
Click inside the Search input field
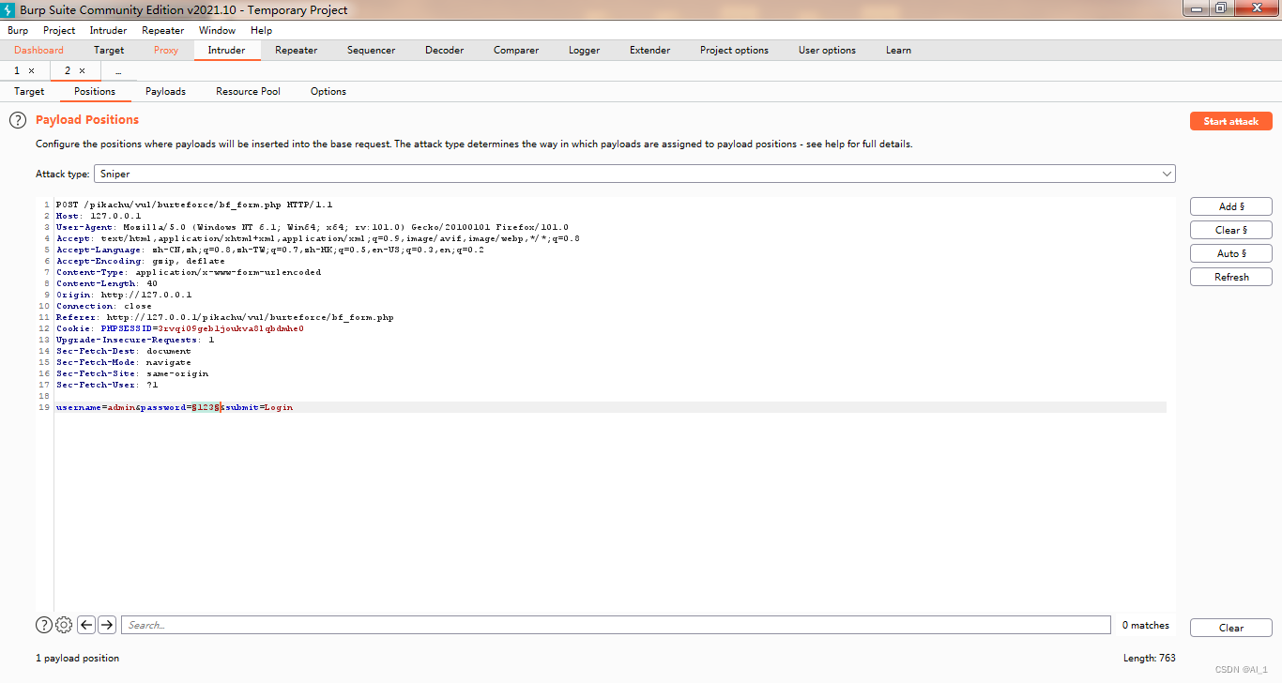coord(616,625)
